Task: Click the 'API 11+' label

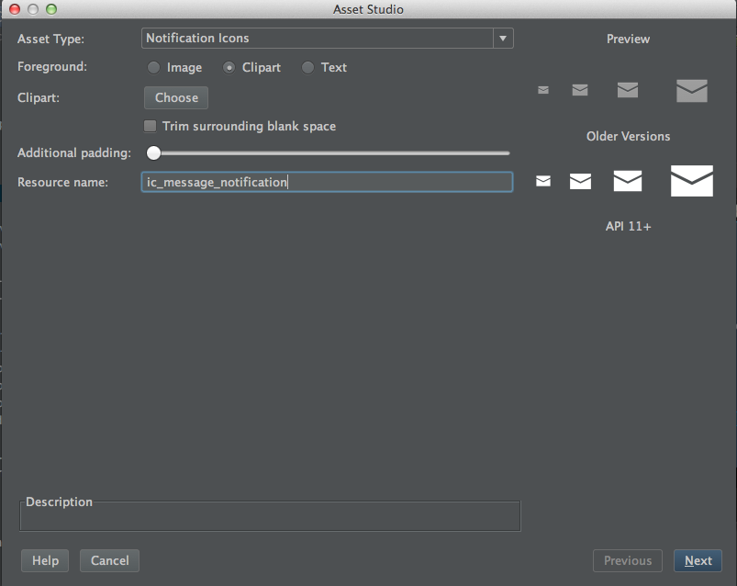Action: [628, 227]
